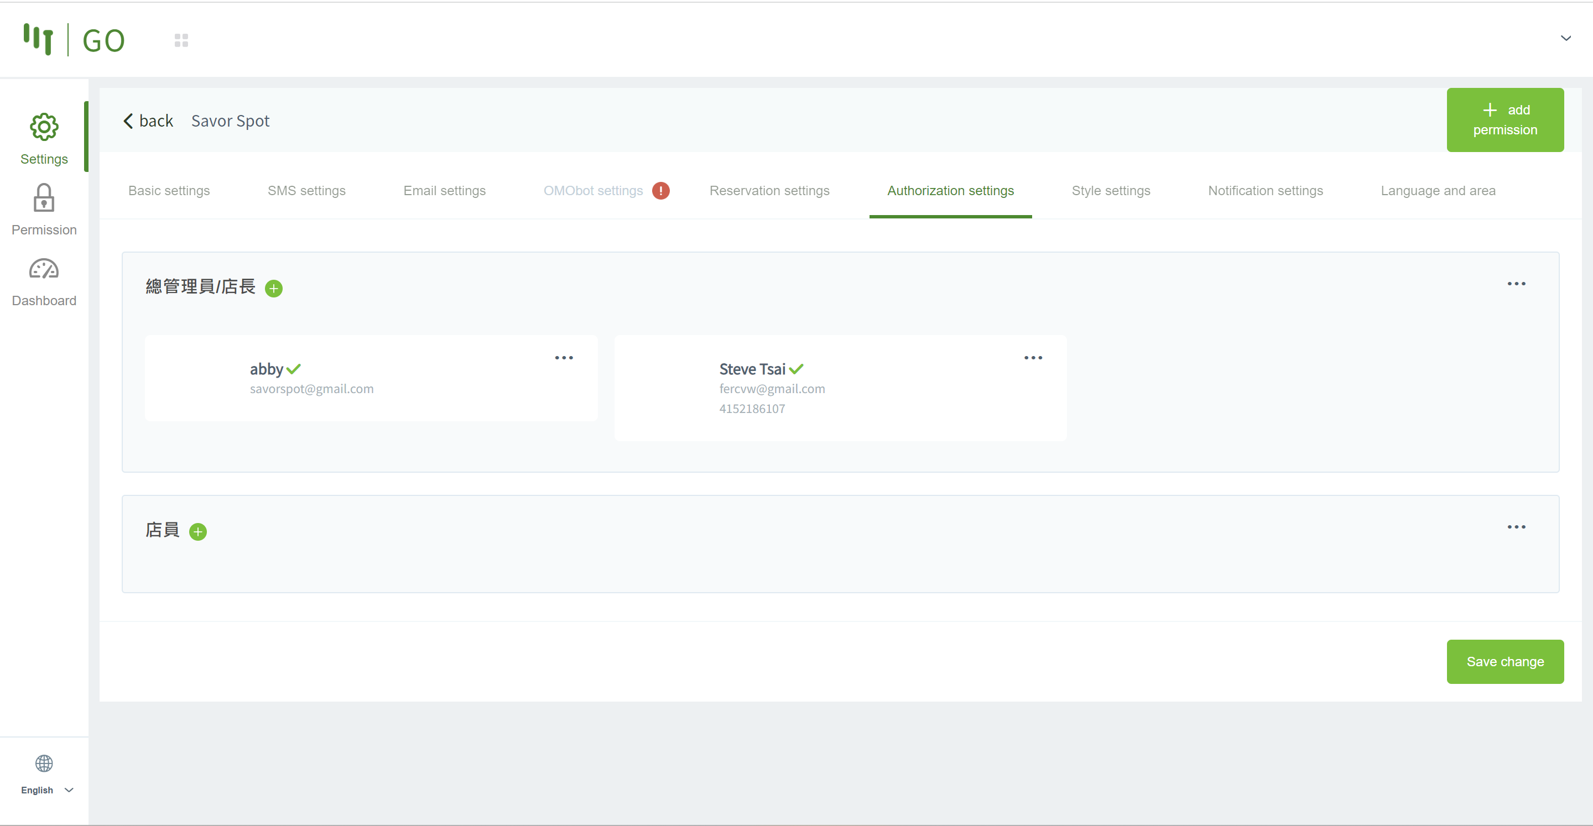The width and height of the screenshot is (1593, 826).
Task: Click the GO logo in header
Action: [75, 40]
